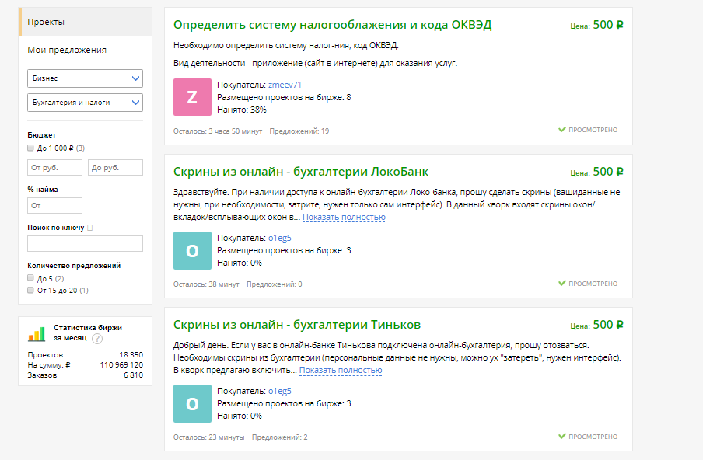Click the O avatar in Тиньков project

(192, 403)
